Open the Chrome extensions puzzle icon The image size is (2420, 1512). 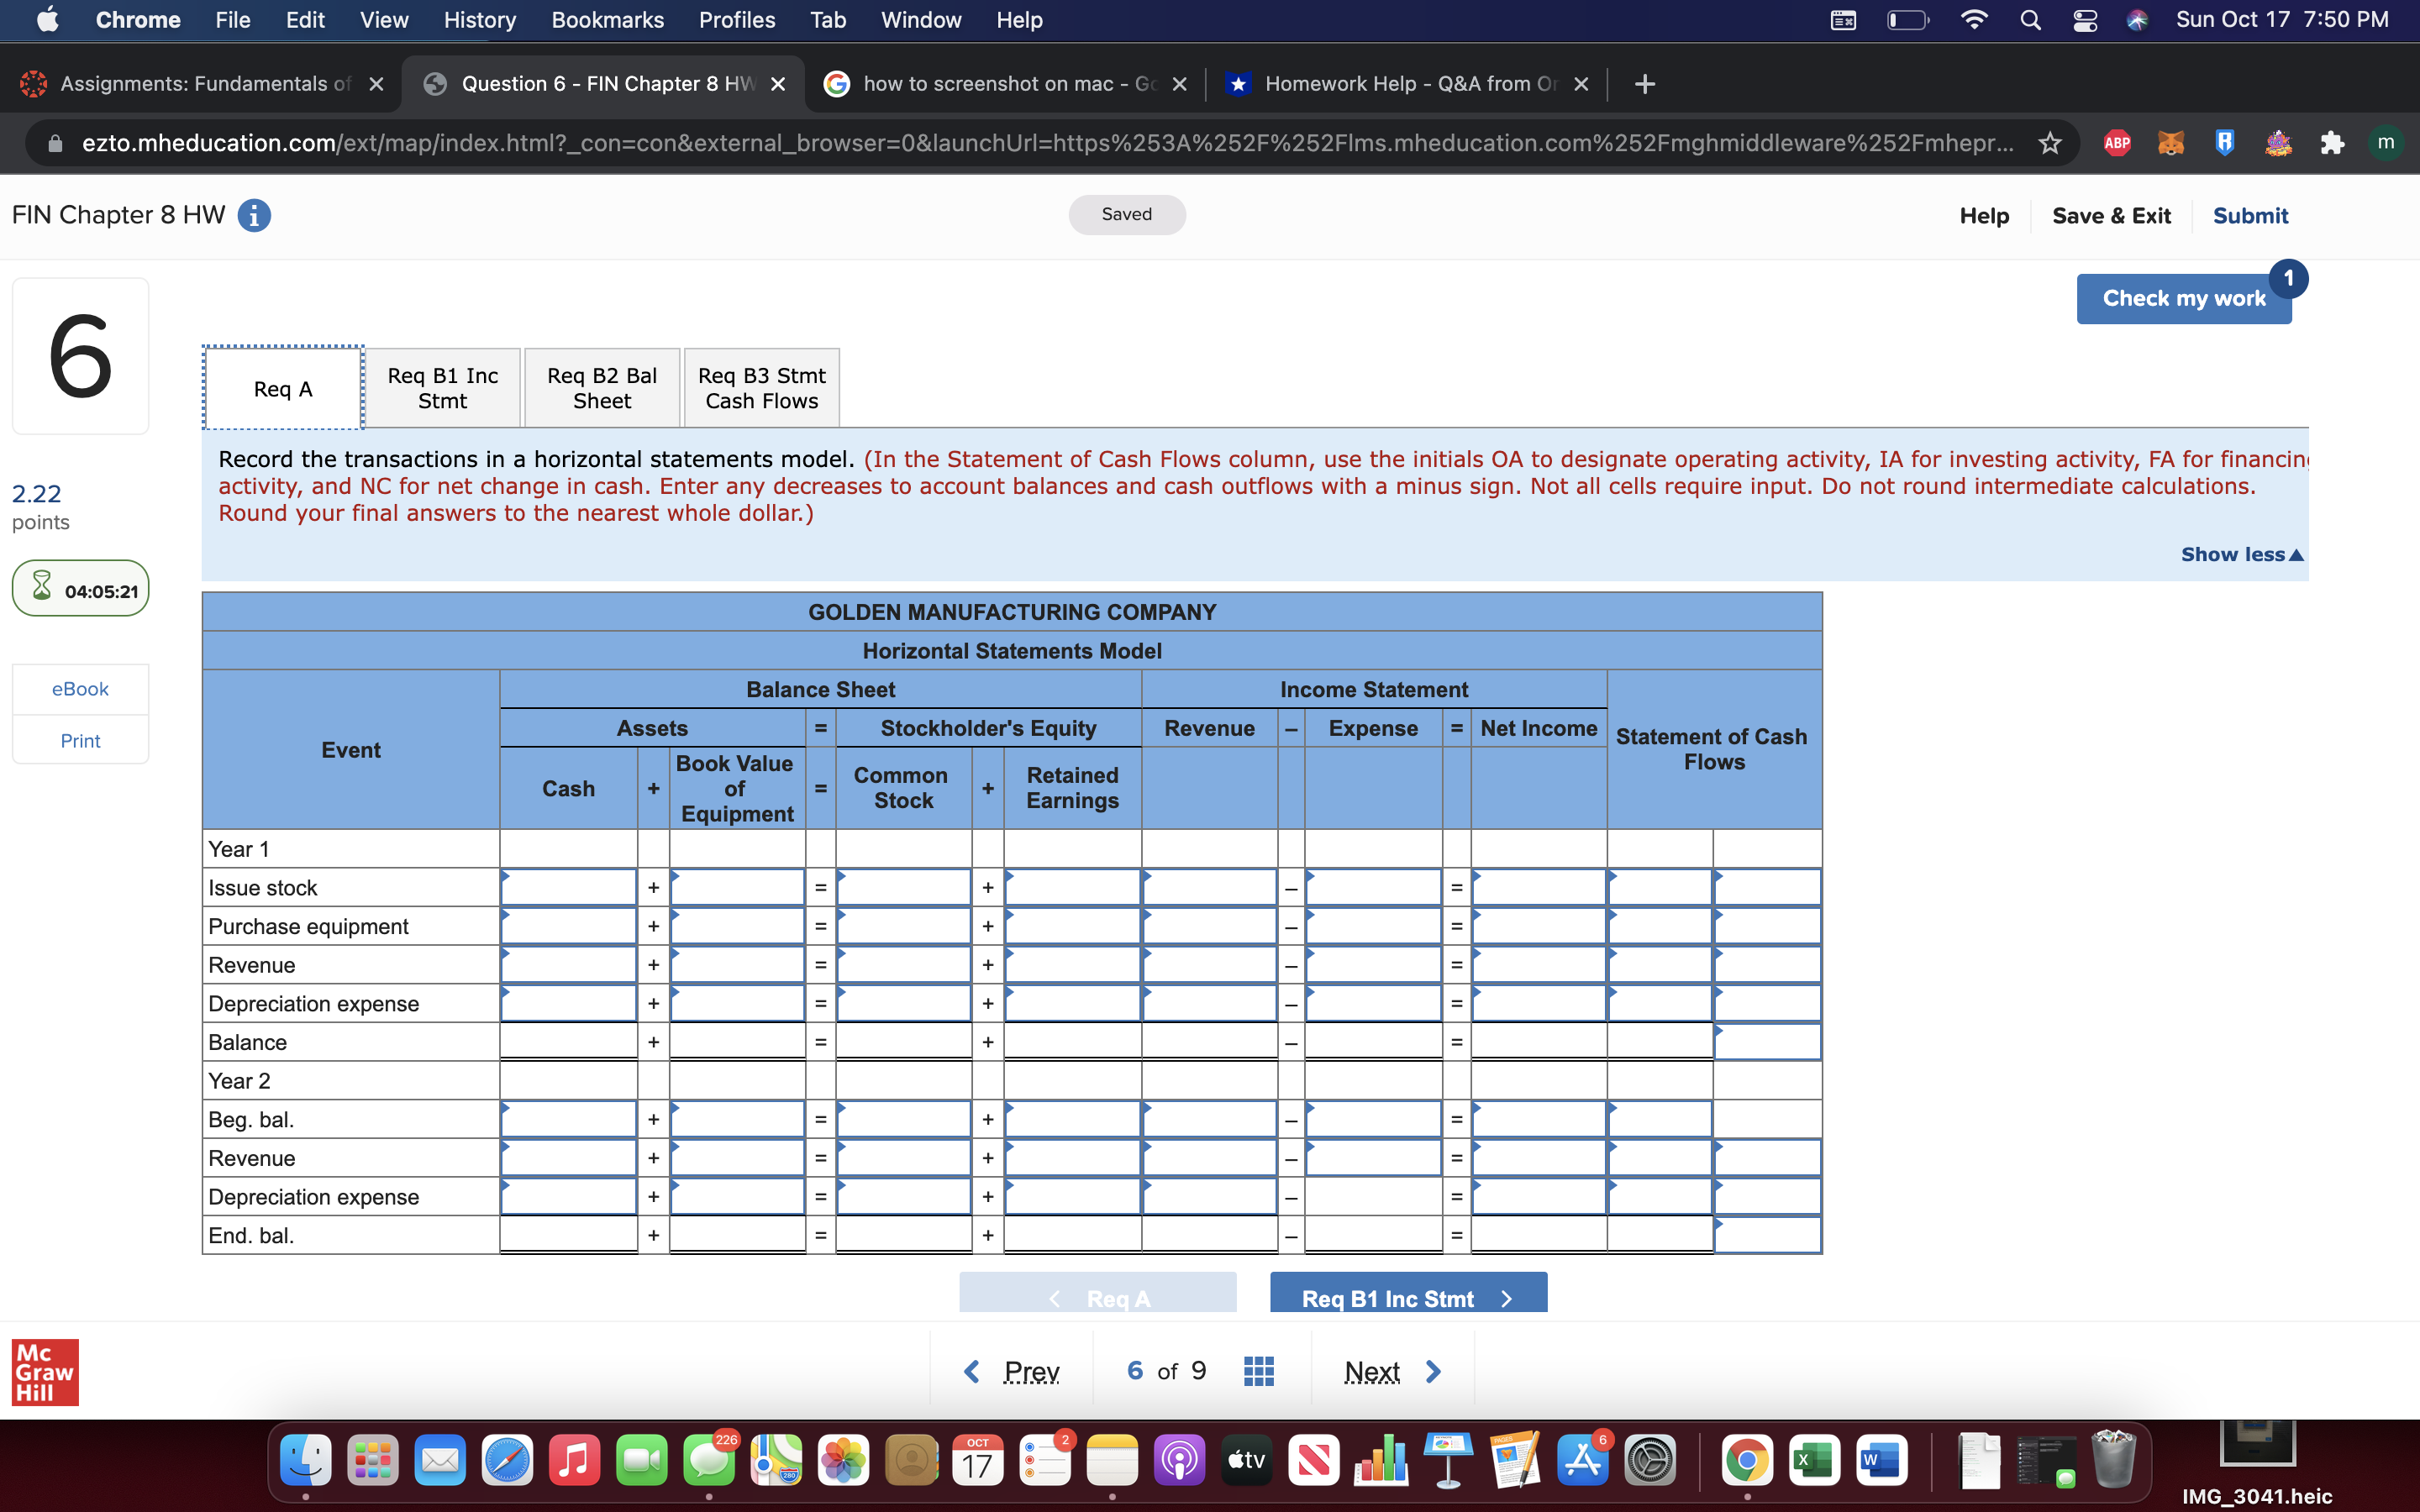tap(2332, 142)
